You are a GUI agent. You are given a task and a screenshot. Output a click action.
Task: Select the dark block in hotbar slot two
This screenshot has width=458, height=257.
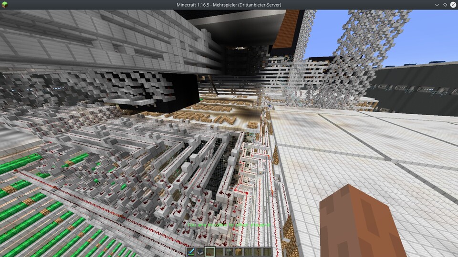tap(200, 252)
